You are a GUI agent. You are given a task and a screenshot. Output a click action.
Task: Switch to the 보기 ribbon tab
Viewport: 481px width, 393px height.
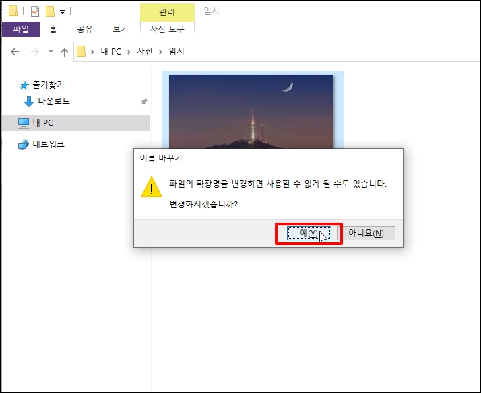[x=120, y=29]
